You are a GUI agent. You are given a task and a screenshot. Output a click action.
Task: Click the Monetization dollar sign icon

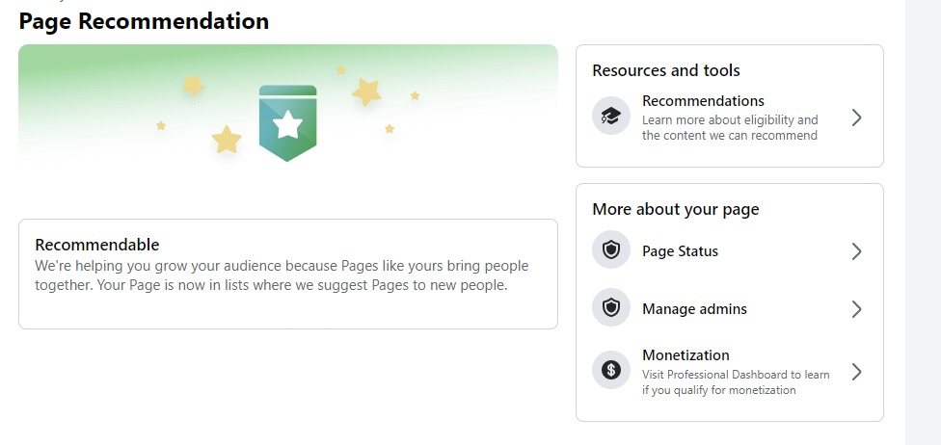[610, 369]
